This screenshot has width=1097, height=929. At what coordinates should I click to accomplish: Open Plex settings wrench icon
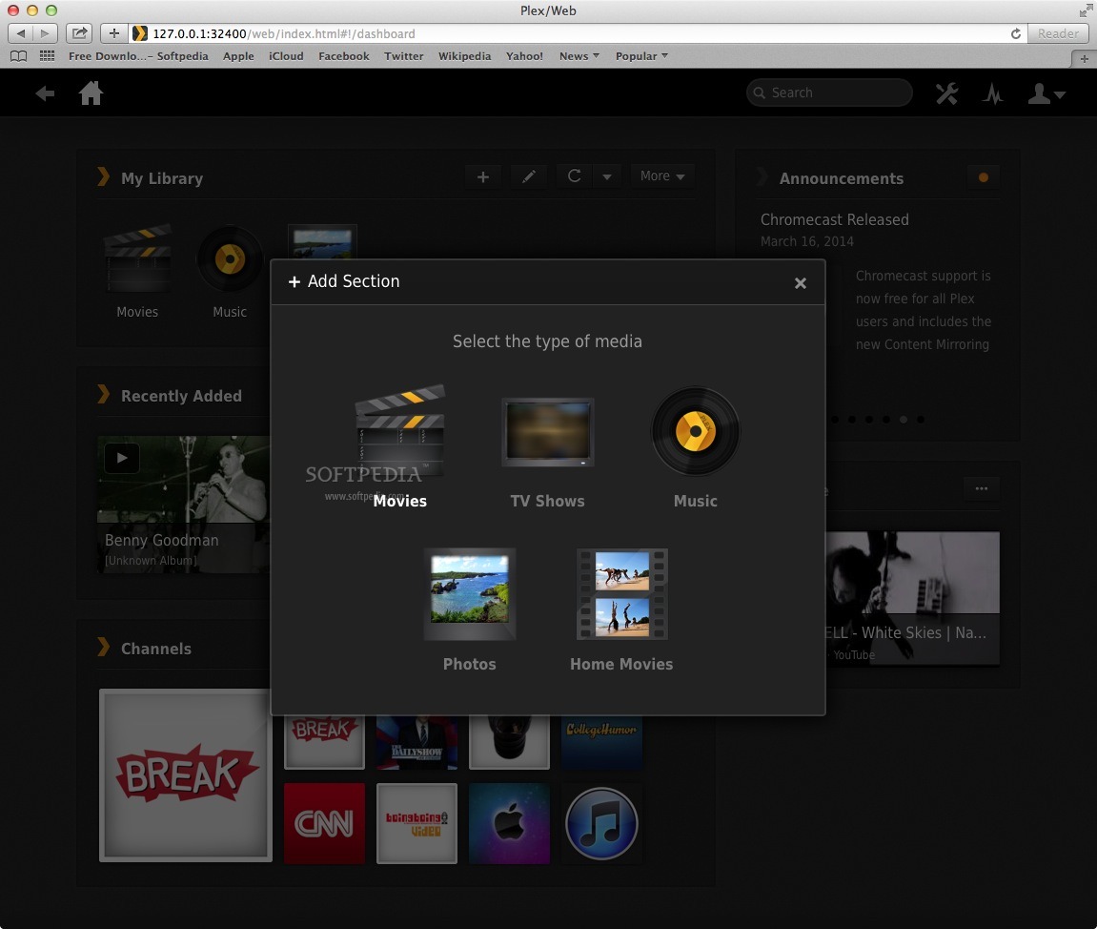946,93
